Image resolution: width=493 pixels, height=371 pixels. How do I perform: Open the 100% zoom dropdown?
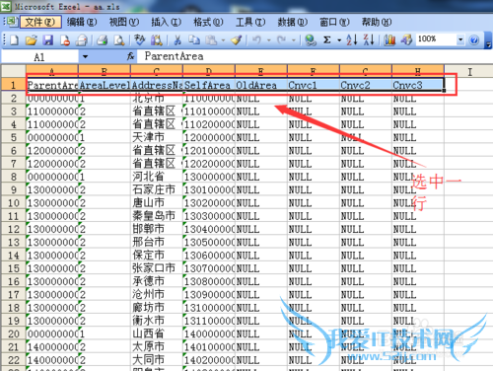[460, 39]
